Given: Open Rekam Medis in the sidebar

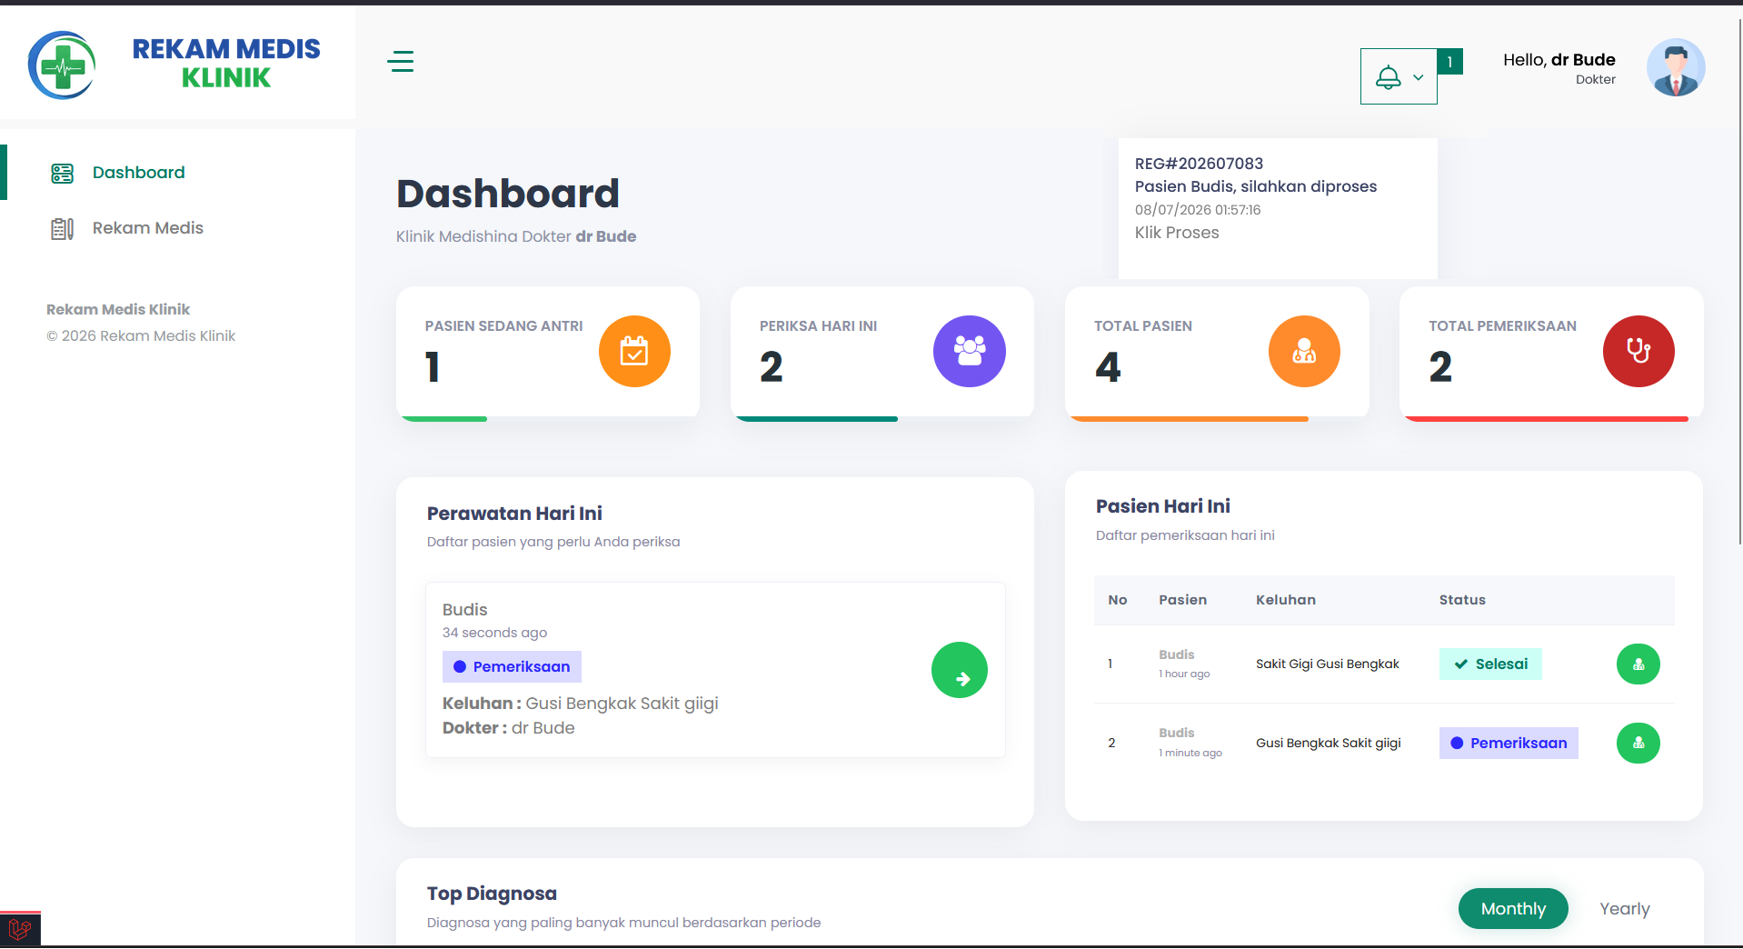Looking at the screenshot, I should [148, 228].
